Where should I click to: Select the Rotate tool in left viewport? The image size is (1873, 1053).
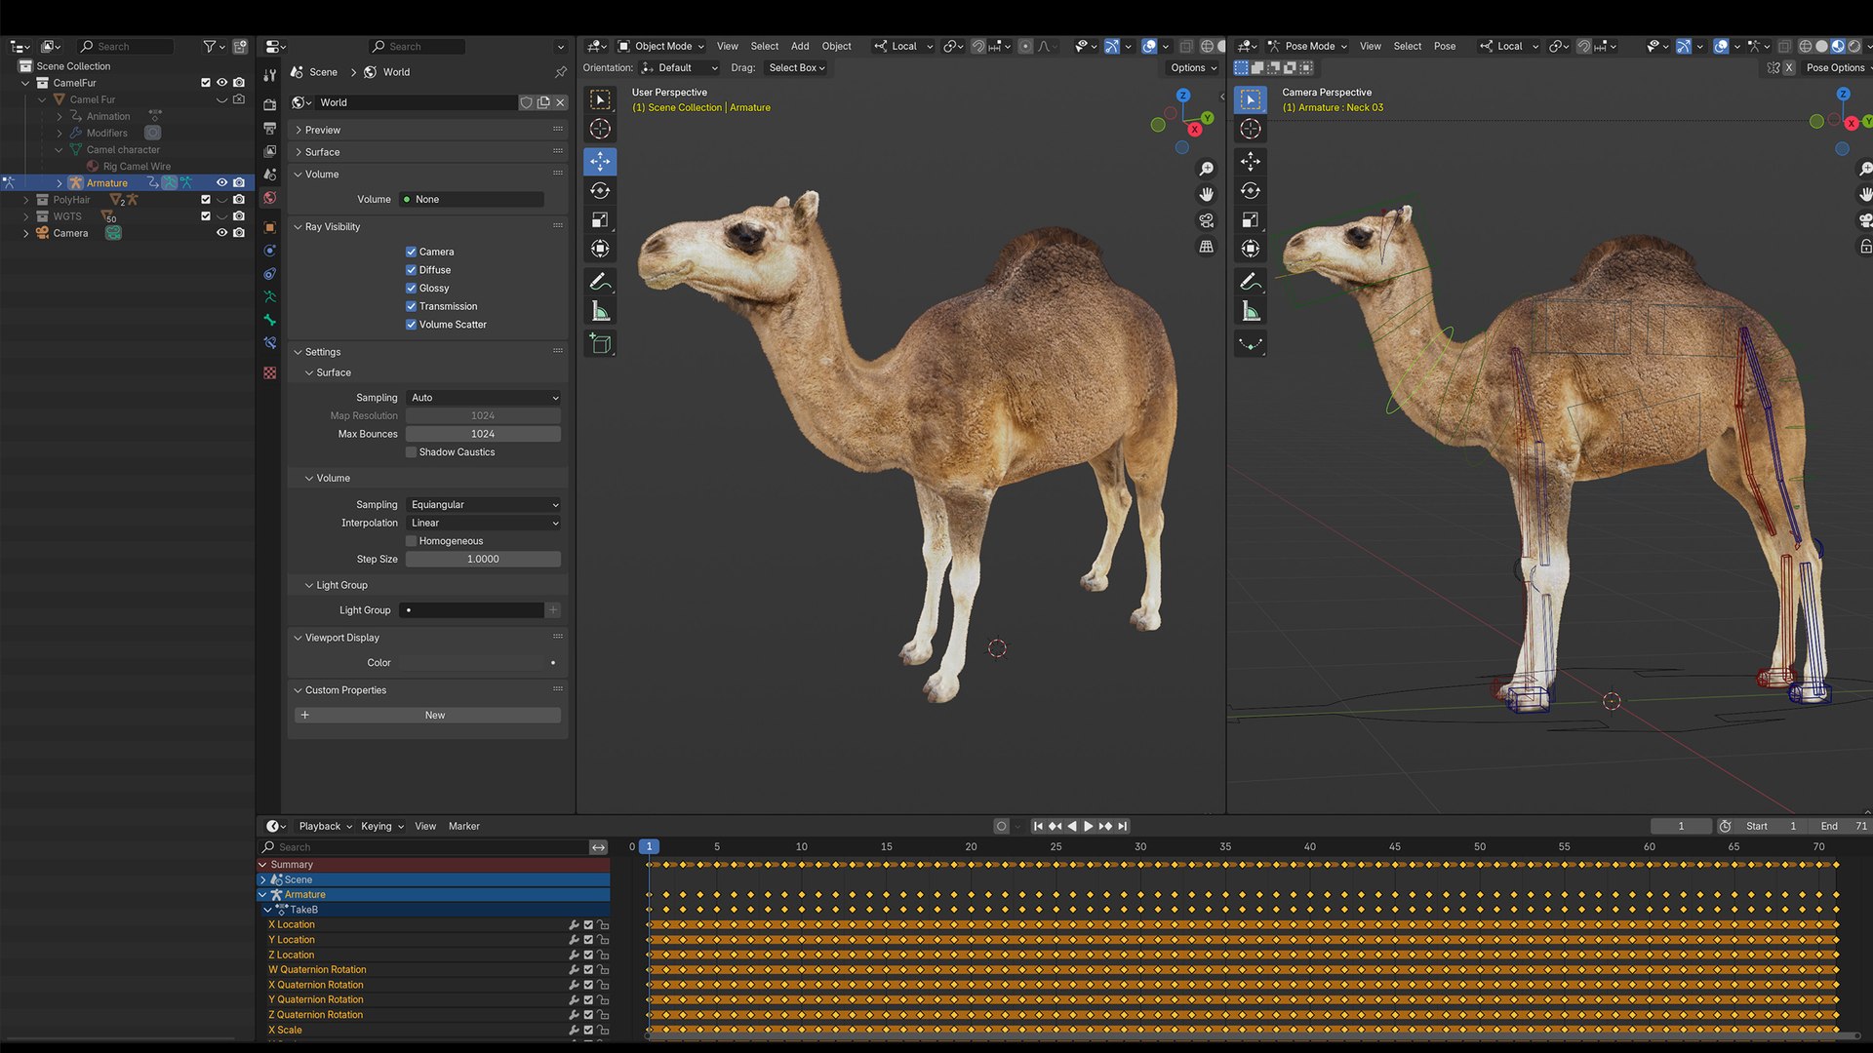(600, 191)
